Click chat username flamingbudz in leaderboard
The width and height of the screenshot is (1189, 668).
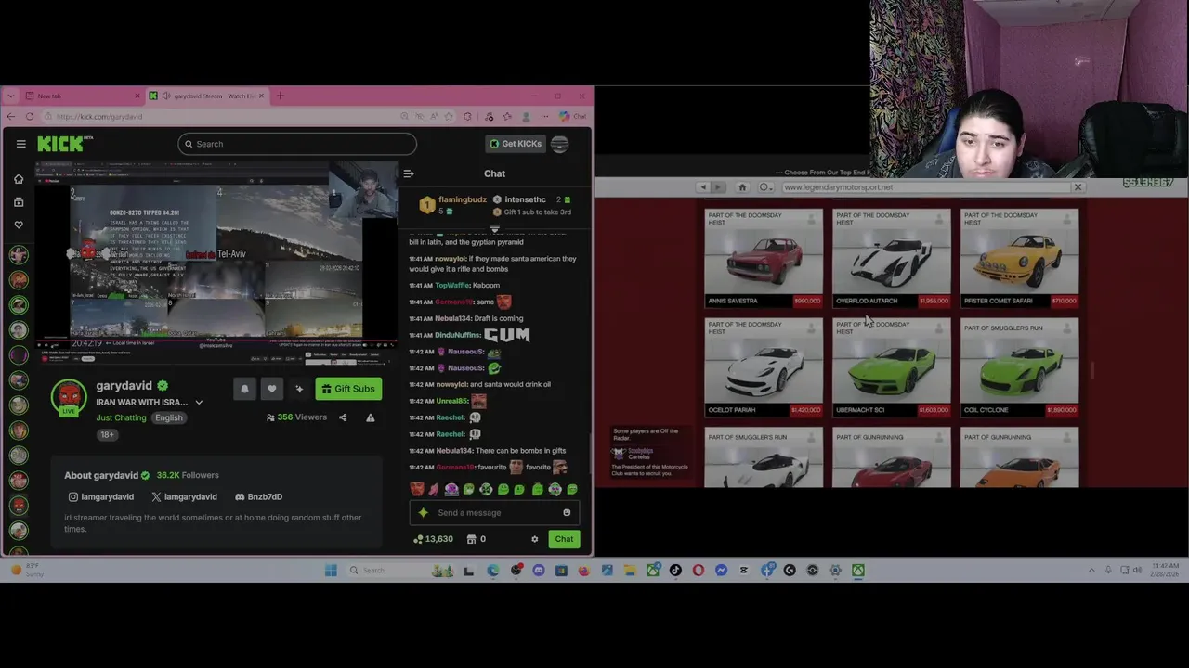coord(462,199)
